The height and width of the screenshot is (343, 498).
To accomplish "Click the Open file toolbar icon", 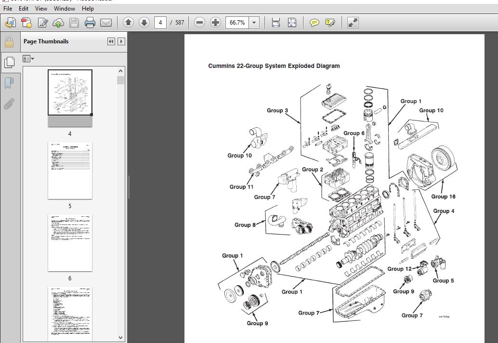I will point(11,23).
